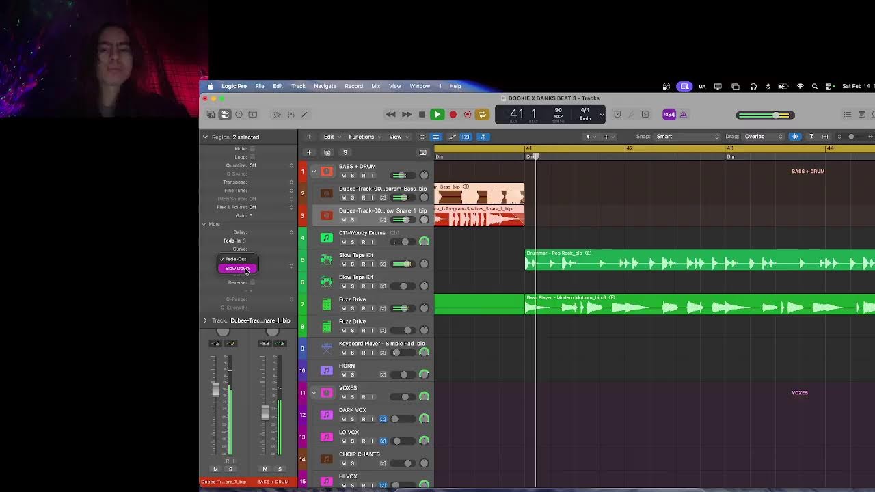Click the global Solo S button
Viewport: 875px width, 492px height.
click(345, 152)
